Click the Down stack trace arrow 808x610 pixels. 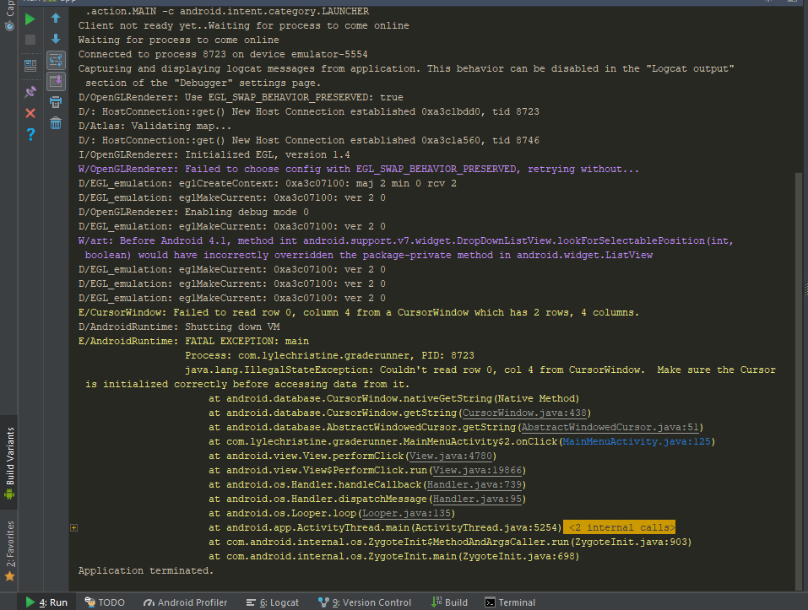click(56, 39)
